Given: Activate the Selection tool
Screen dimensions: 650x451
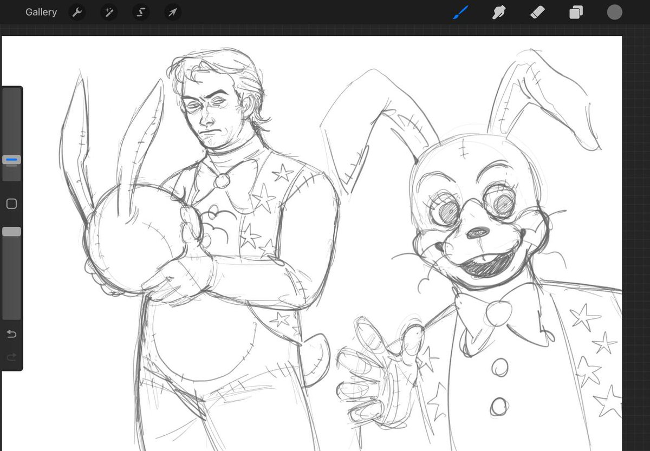Looking at the screenshot, I should [141, 12].
